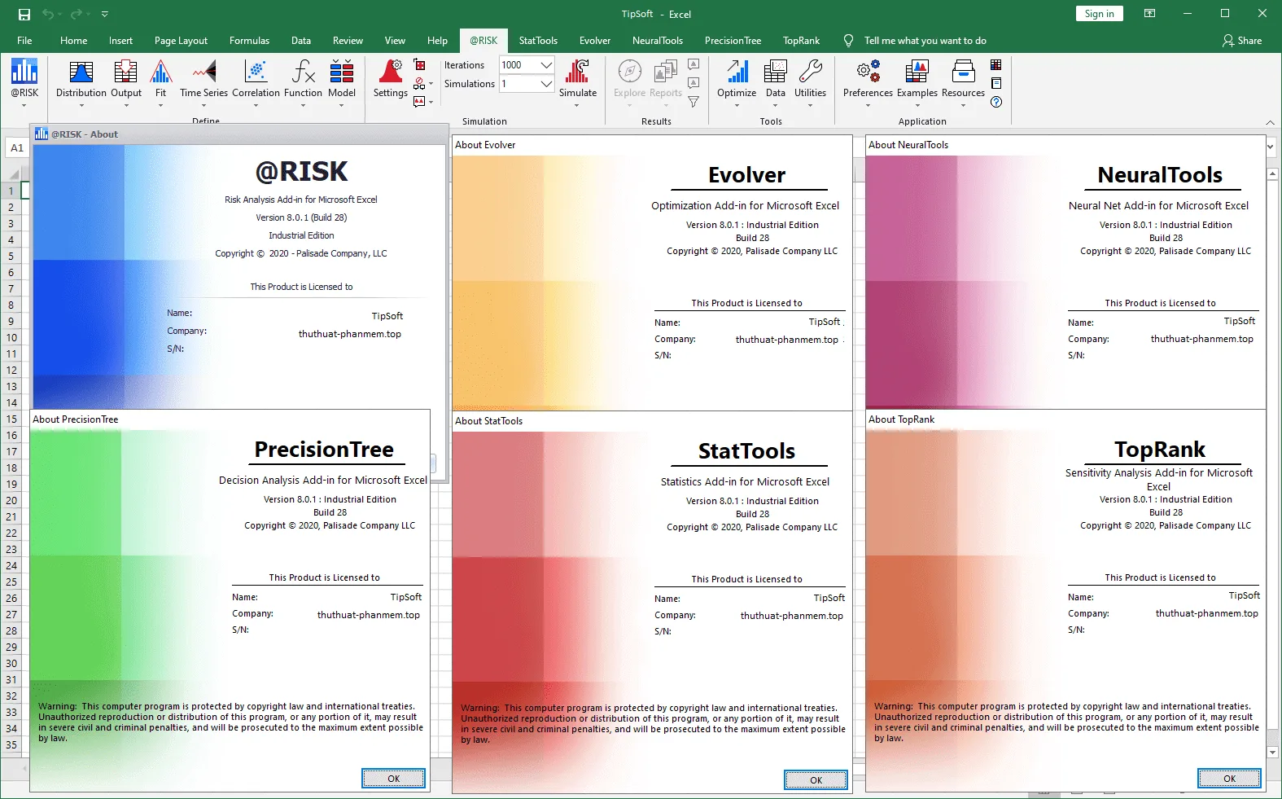Click the notebook icon in Application group
Viewport: 1282px width, 799px height.
pyautogui.click(x=996, y=83)
